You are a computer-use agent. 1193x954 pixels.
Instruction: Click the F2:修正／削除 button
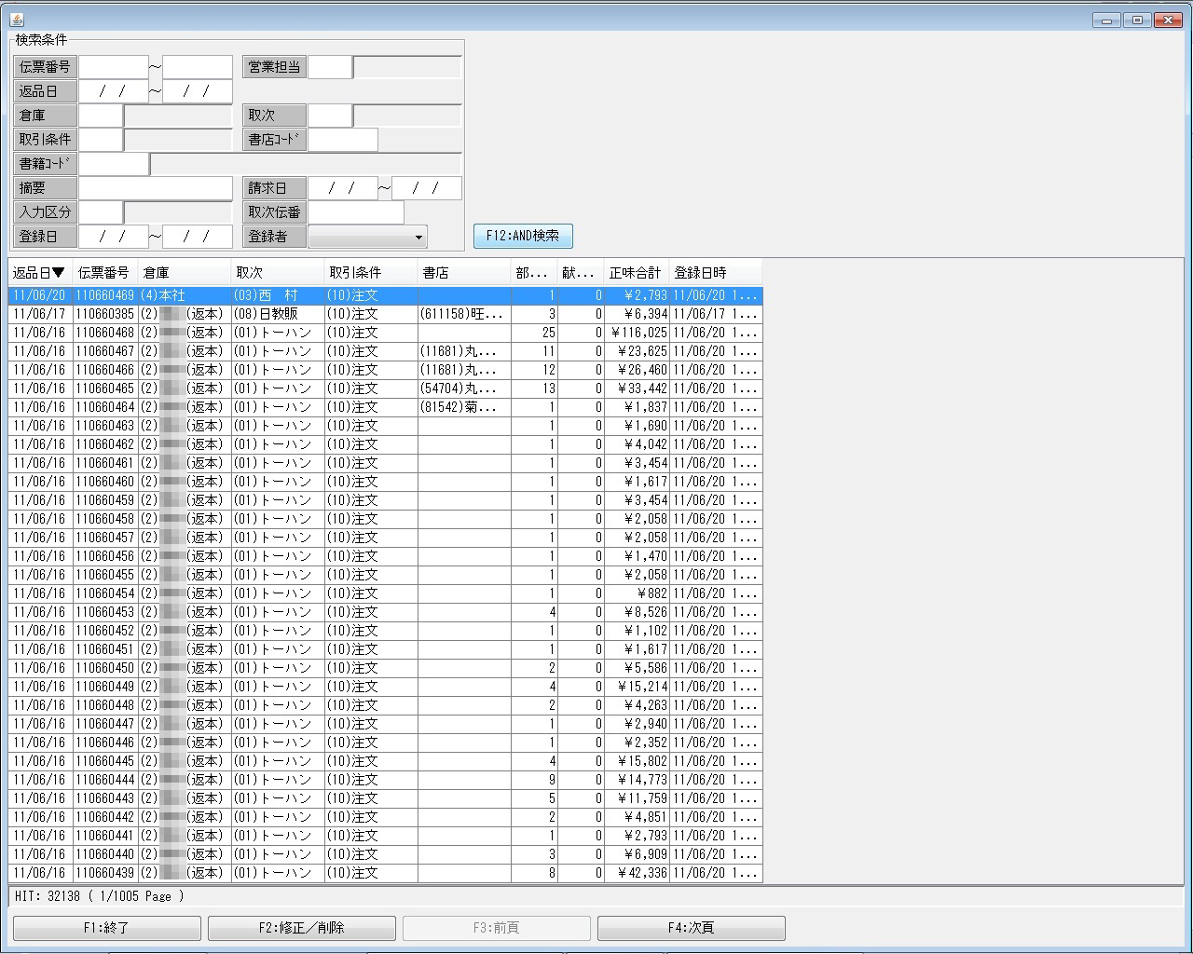[301, 928]
